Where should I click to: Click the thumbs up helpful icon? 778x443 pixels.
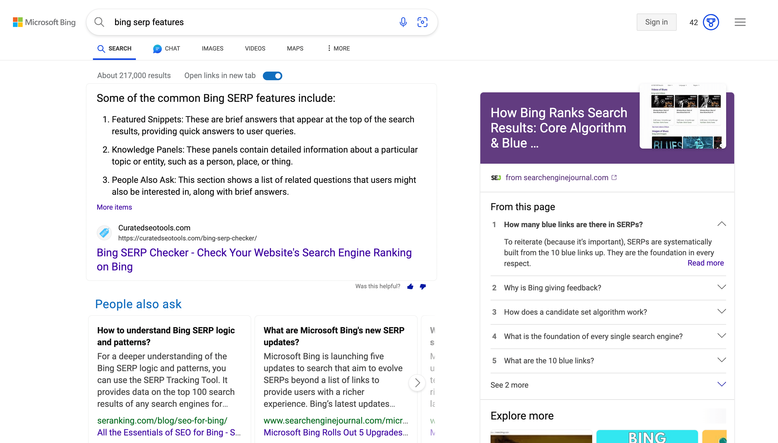pyautogui.click(x=410, y=286)
